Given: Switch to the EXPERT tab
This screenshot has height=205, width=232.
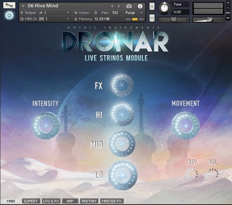Looking at the screenshot, I should [x=31, y=201].
